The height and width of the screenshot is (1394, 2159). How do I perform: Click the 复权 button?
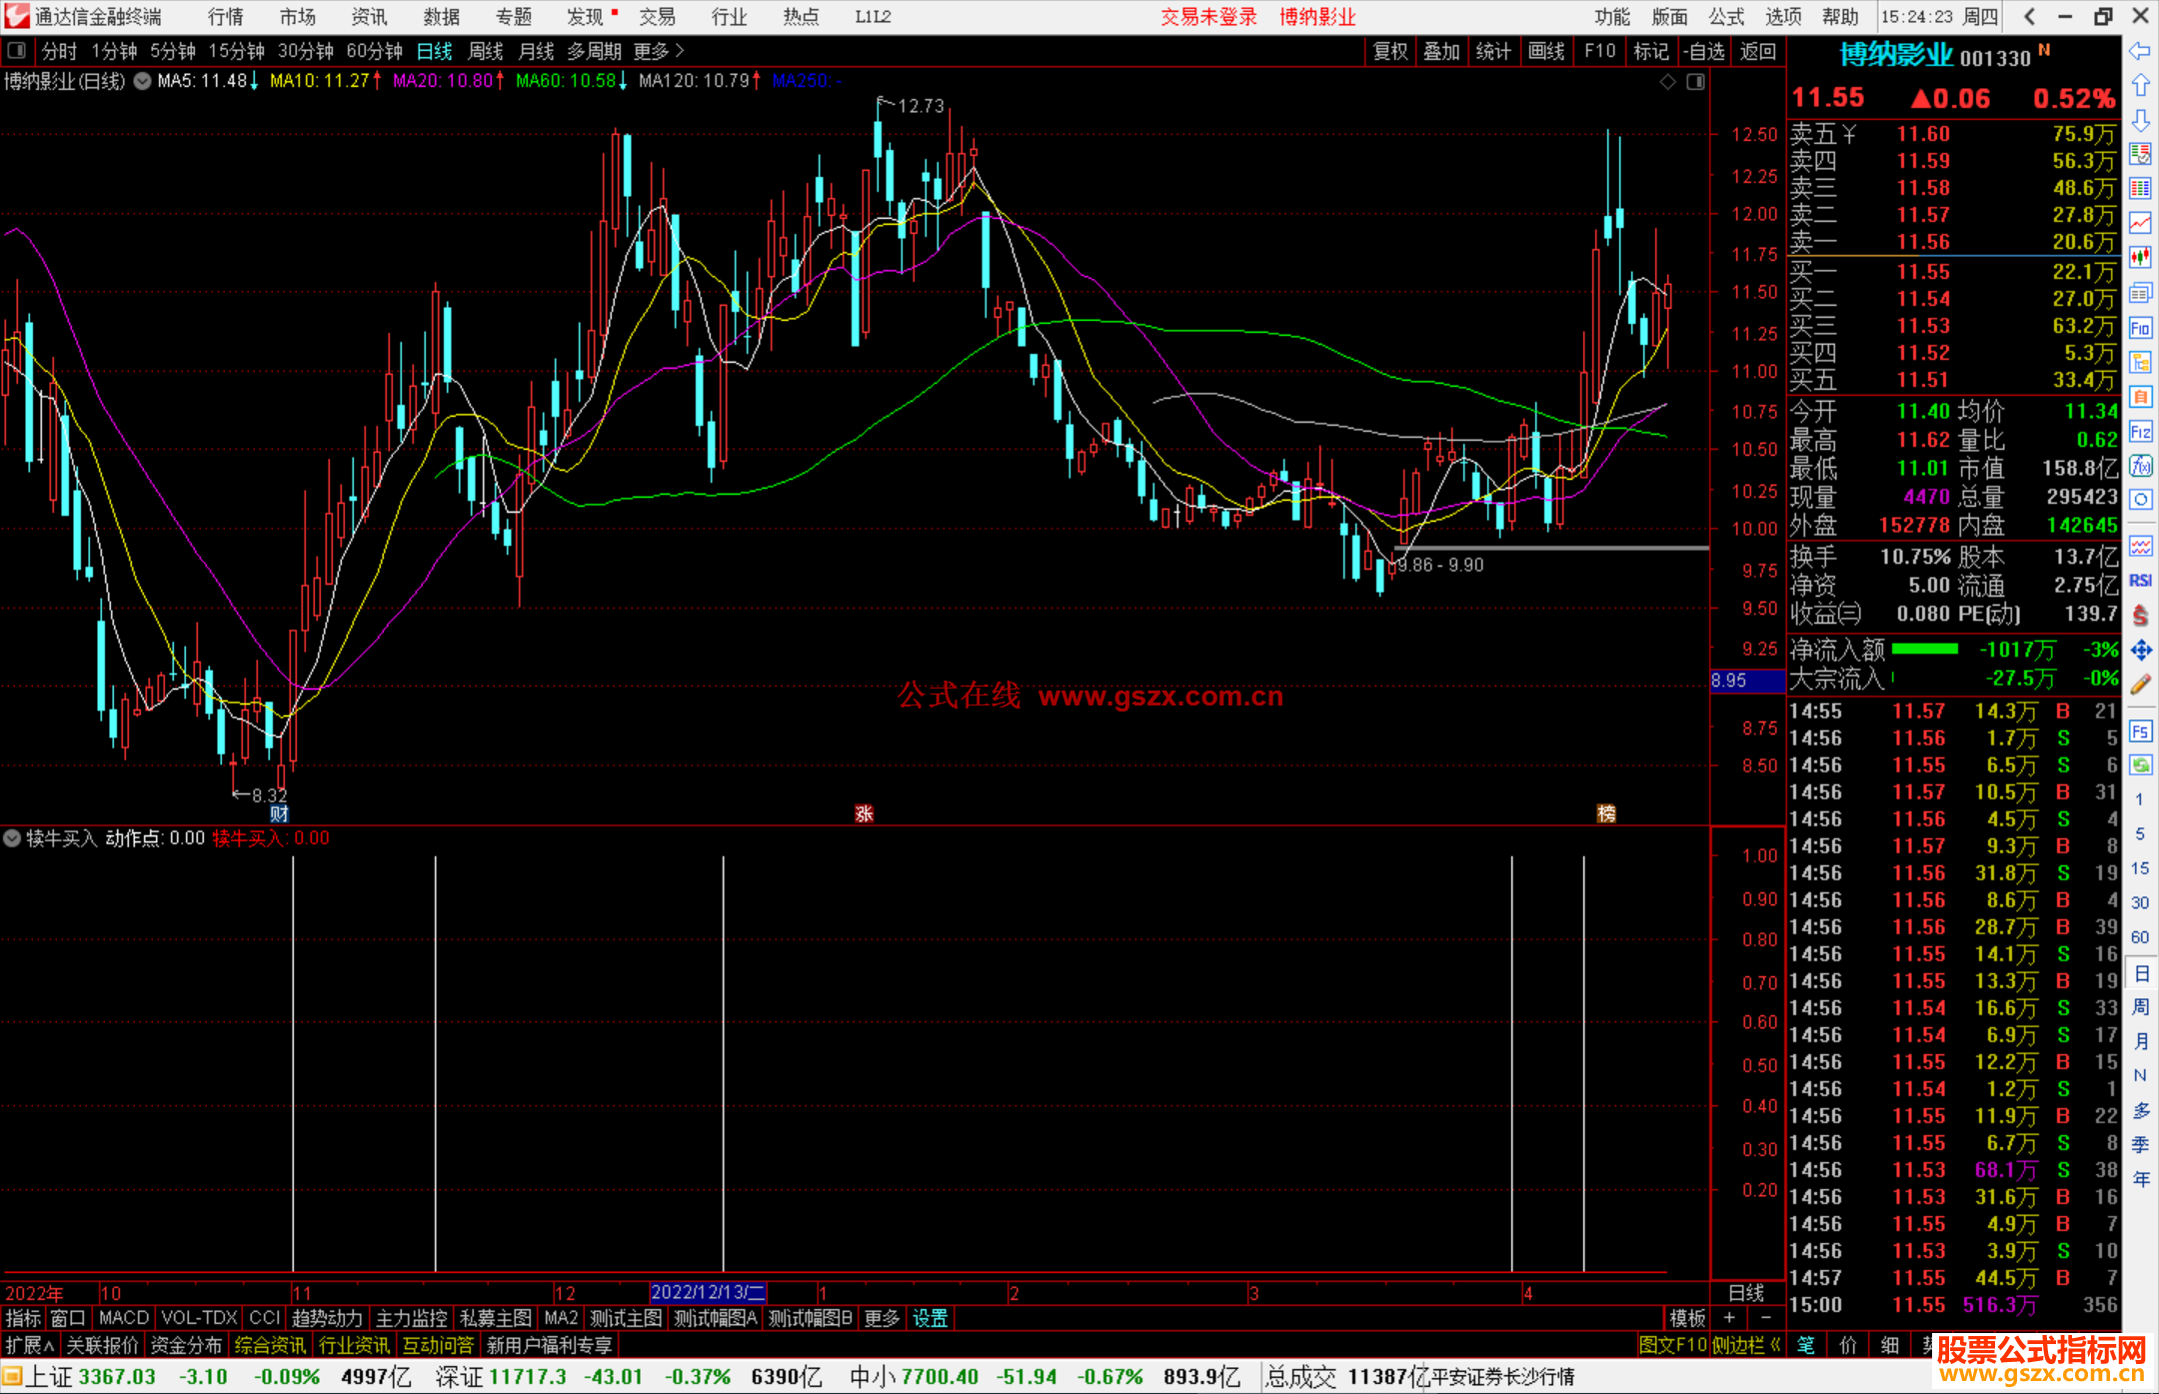1390,51
